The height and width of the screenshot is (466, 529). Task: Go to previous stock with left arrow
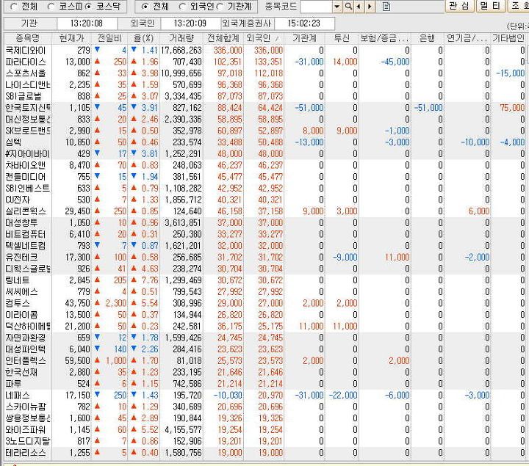click(x=359, y=7)
